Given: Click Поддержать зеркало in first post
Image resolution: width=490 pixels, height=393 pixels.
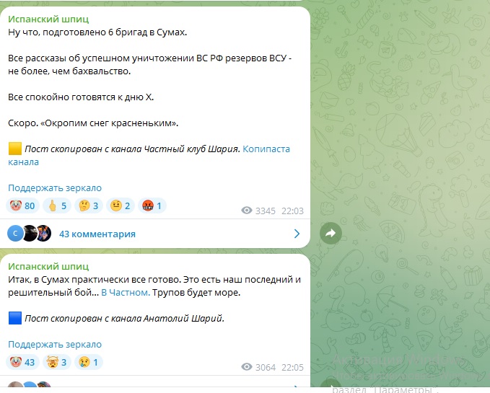Looking at the screenshot, I should click(55, 188).
